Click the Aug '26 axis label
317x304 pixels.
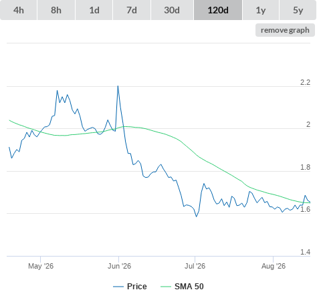click(x=274, y=266)
